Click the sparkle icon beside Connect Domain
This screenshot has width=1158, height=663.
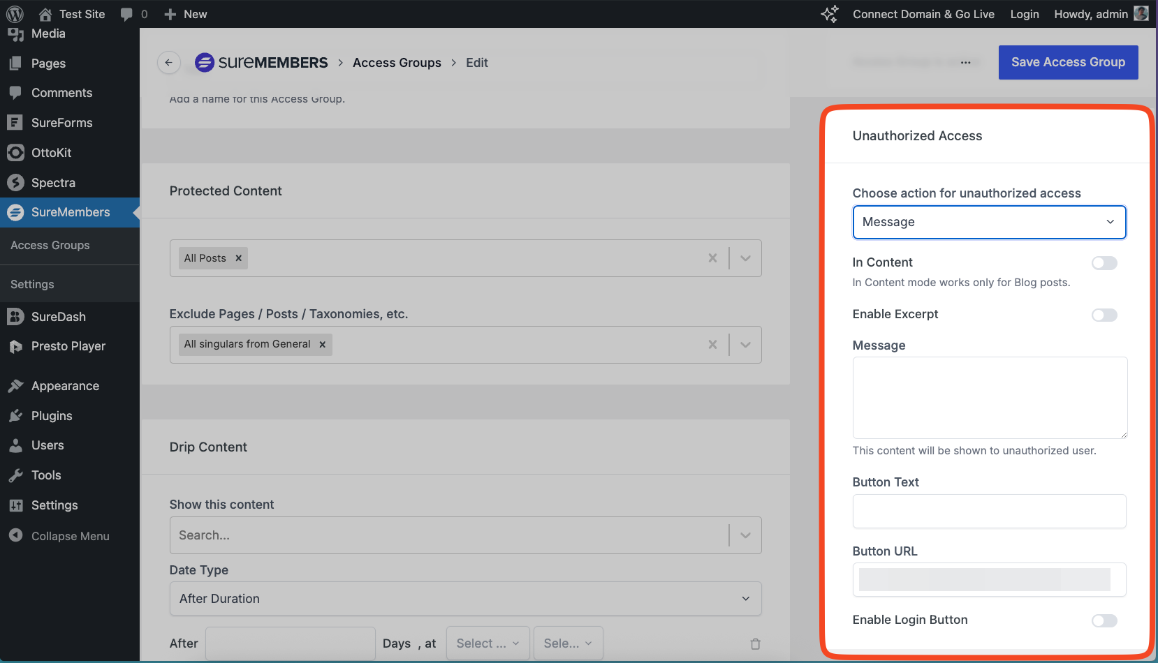(x=829, y=14)
